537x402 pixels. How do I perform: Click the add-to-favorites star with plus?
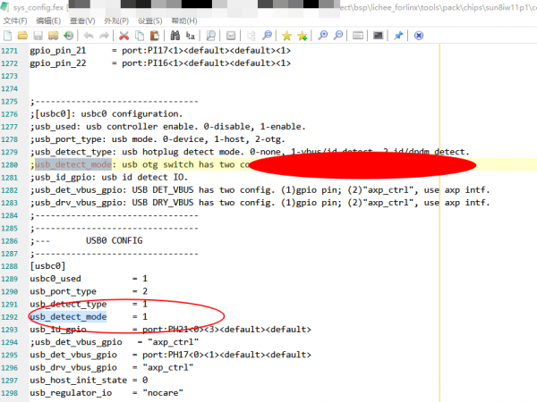pyautogui.click(x=302, y=36)
